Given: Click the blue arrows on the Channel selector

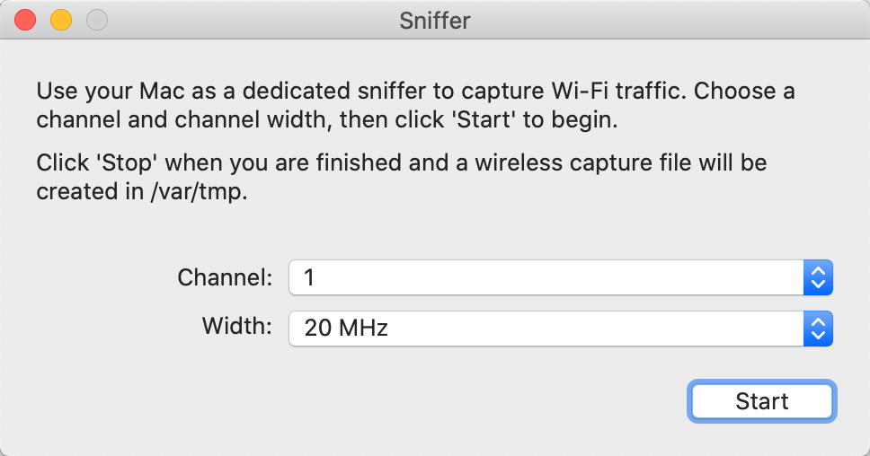Looking at the screenshot, I should [x=818, y=278].
